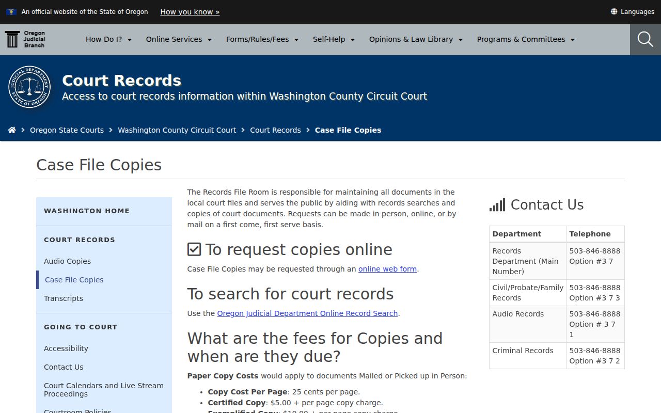Viewport: 661px width, 413px height.
Task: Click the Going to Court sidebar heading
Action: tap(81, 327)
